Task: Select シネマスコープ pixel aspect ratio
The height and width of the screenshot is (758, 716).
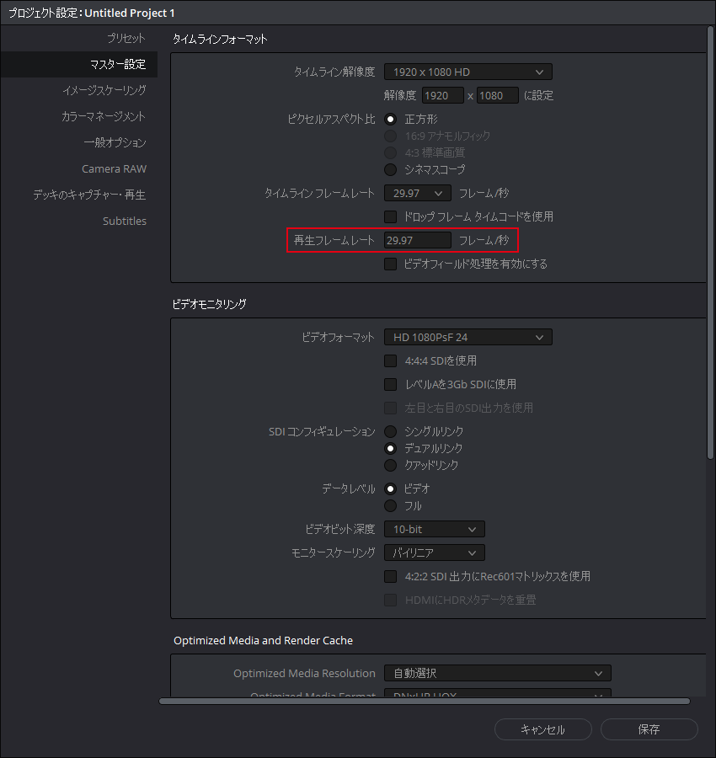Action: click(x=390, y=169)
